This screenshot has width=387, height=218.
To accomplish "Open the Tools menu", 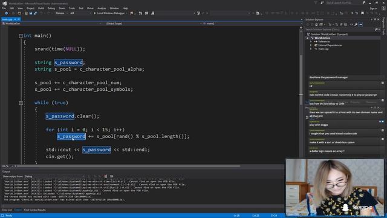I will (72, 8).
